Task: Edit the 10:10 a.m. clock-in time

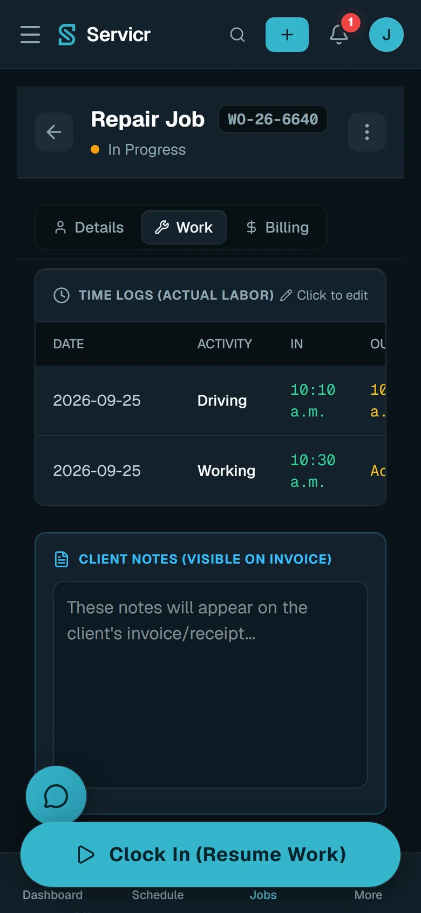Action: 313,401
